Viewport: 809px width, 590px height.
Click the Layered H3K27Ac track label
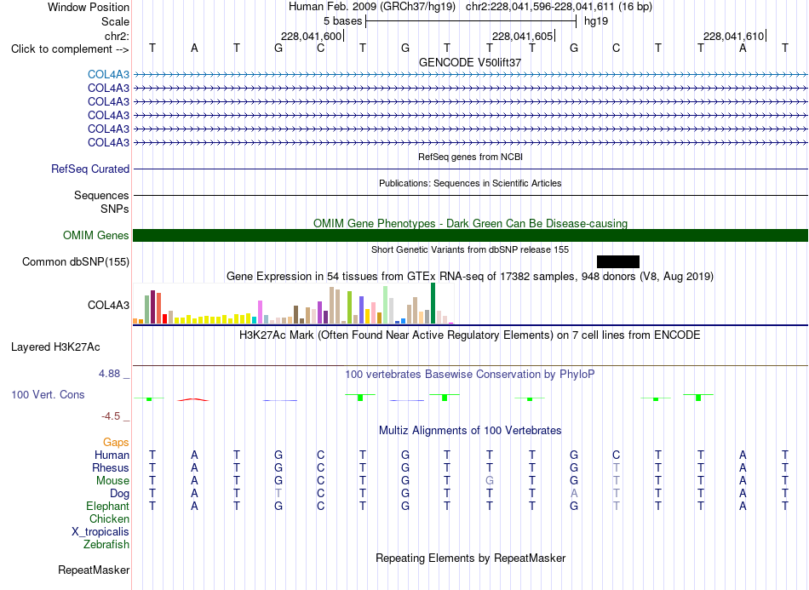click(x=55, y=347)
